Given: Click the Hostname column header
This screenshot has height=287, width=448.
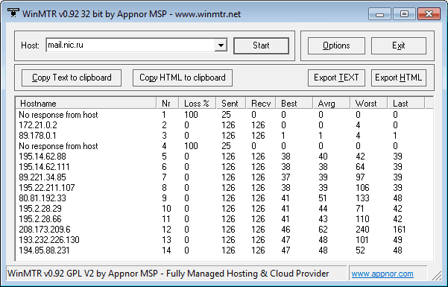Looking at the screenshot, I should pyautogui.click(x=86, y=103).
